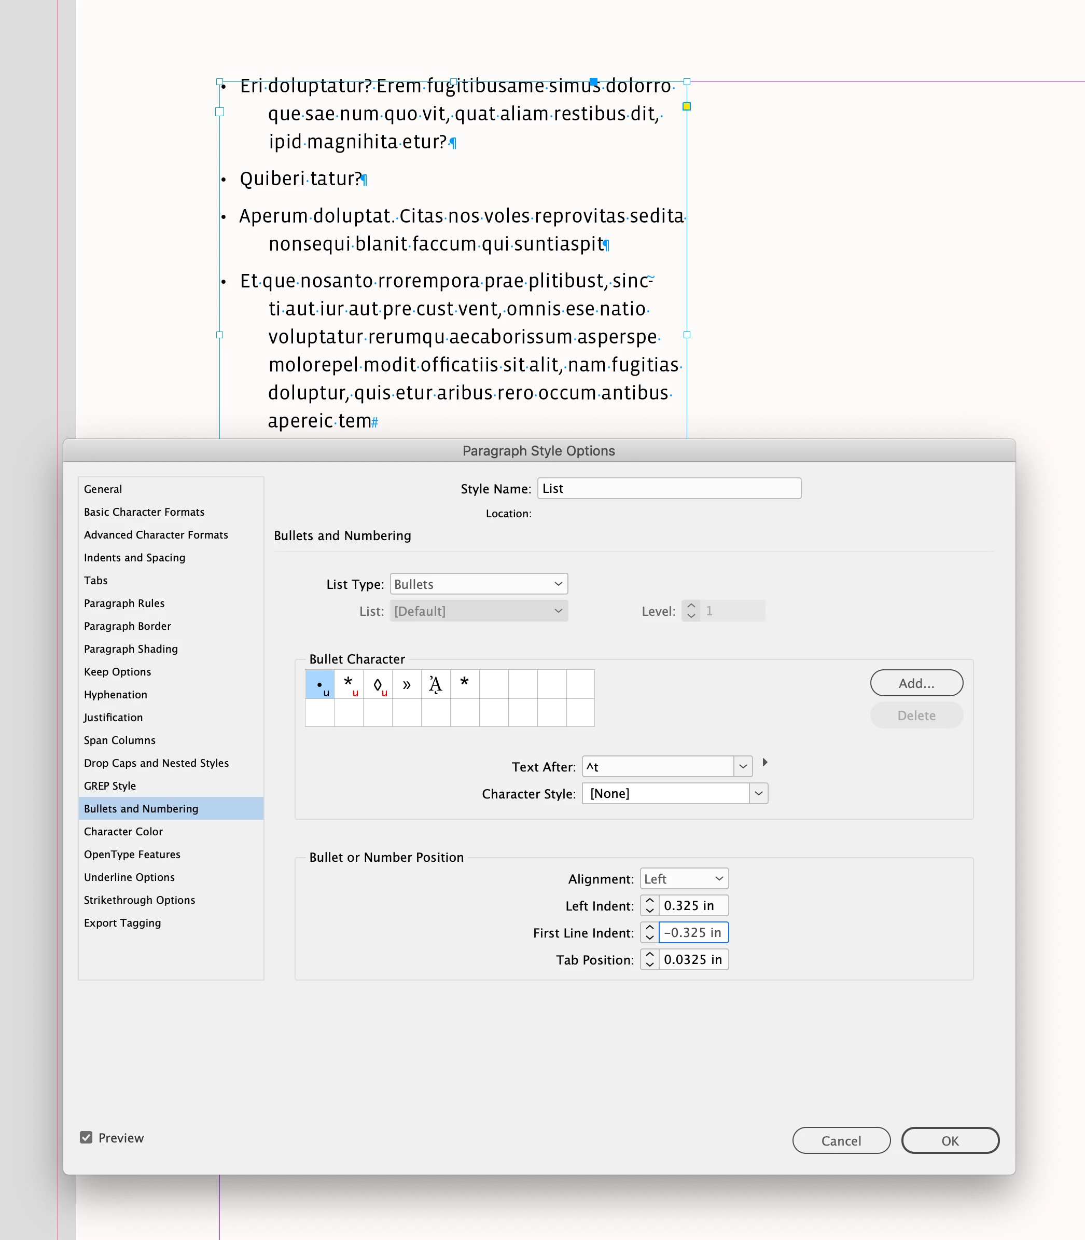This screenshot has width=1085, height=1240.
Task: Select the asterisk bullet with red u
Action: (x=349, y=684)
